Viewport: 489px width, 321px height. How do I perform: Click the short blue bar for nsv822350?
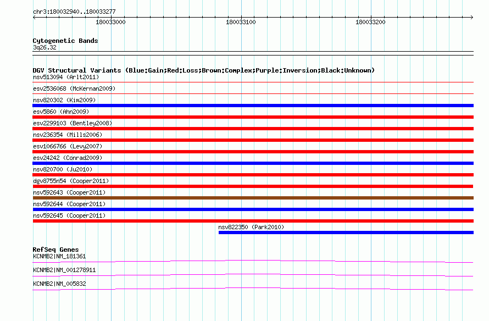pyautogui.click(x=346, y=233)
